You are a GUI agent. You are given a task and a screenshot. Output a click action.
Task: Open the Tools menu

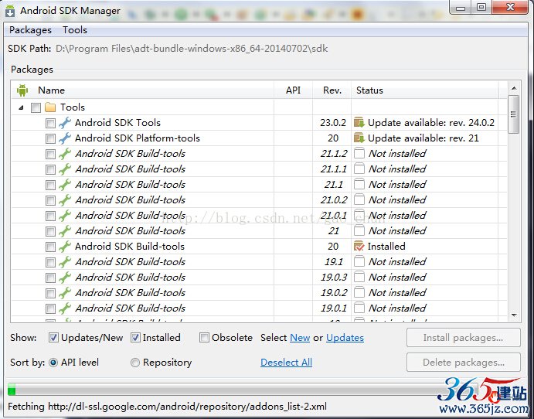[75, 30]
